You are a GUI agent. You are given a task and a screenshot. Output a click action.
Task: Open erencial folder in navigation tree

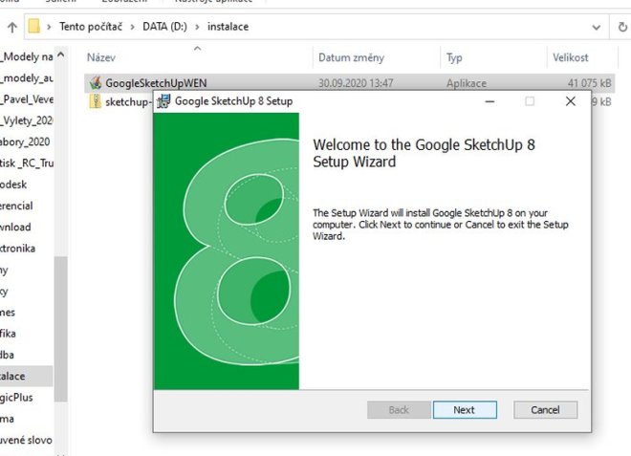click(16, 206)
